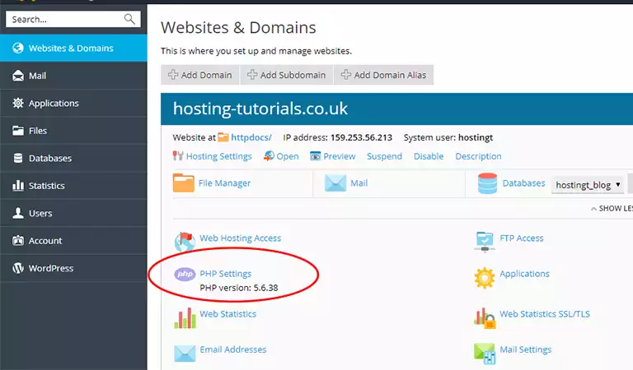This screenshot has height=370, width=633.
Task: Click the Open site link
Action: [x=288, y=156]
